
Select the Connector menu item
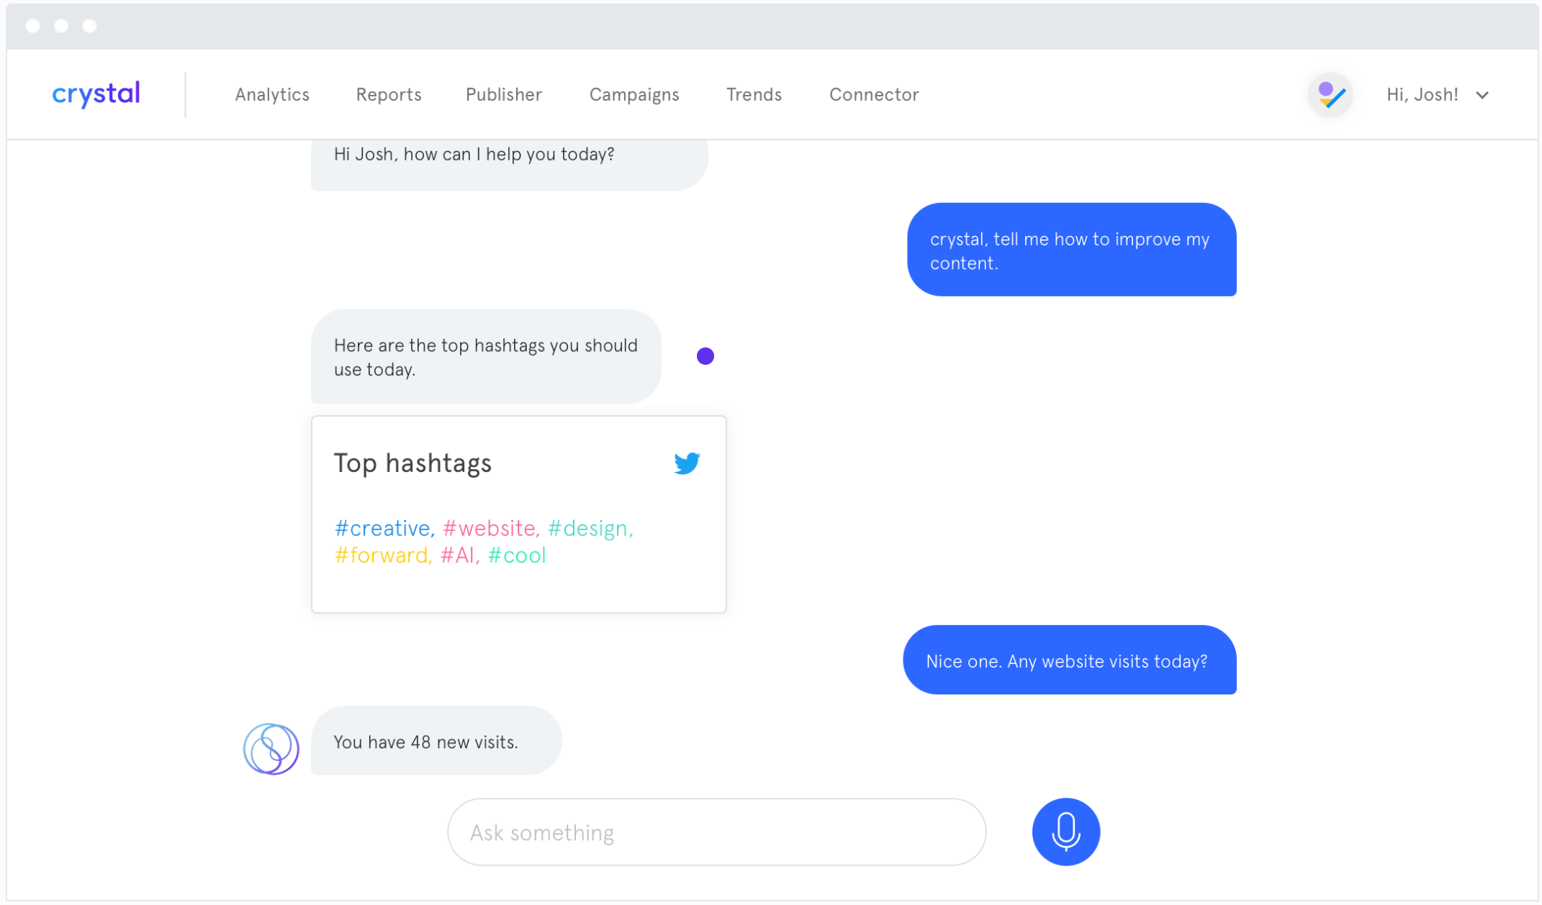(873, 94)
